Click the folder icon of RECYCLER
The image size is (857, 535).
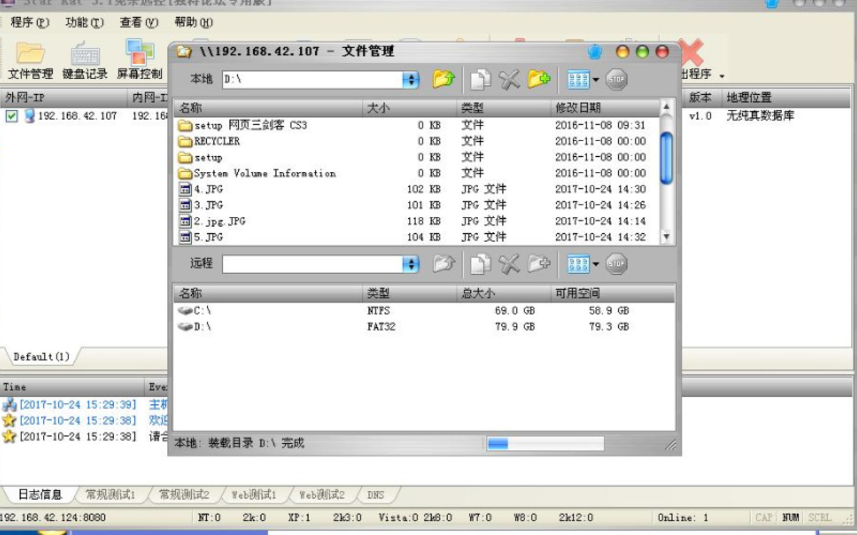[186, 141]
